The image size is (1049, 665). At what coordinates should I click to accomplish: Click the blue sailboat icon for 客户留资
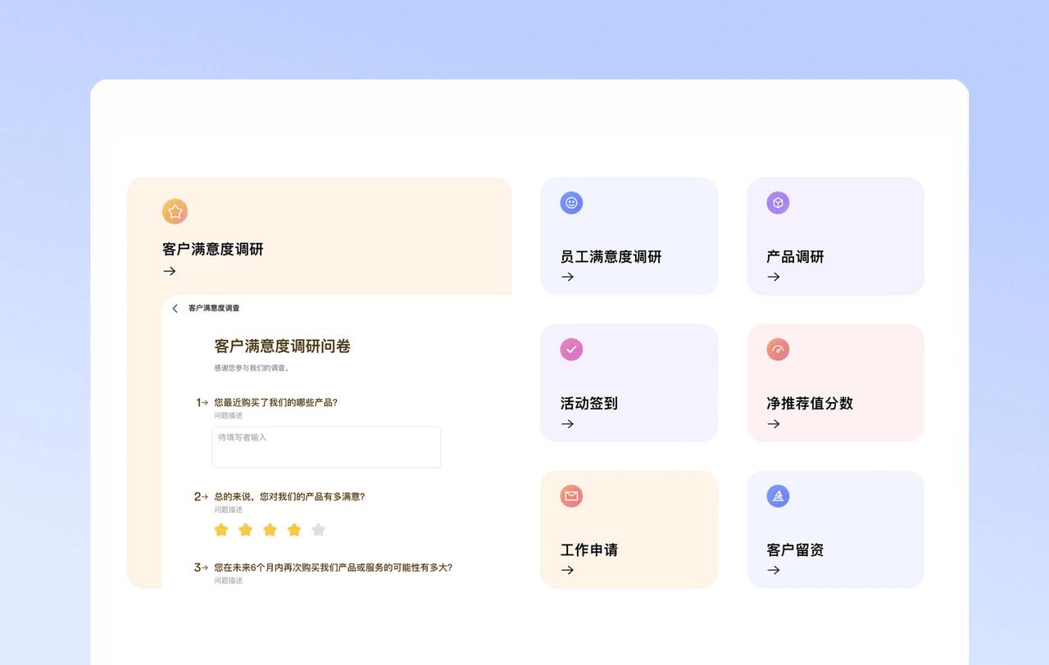[778, 496]
